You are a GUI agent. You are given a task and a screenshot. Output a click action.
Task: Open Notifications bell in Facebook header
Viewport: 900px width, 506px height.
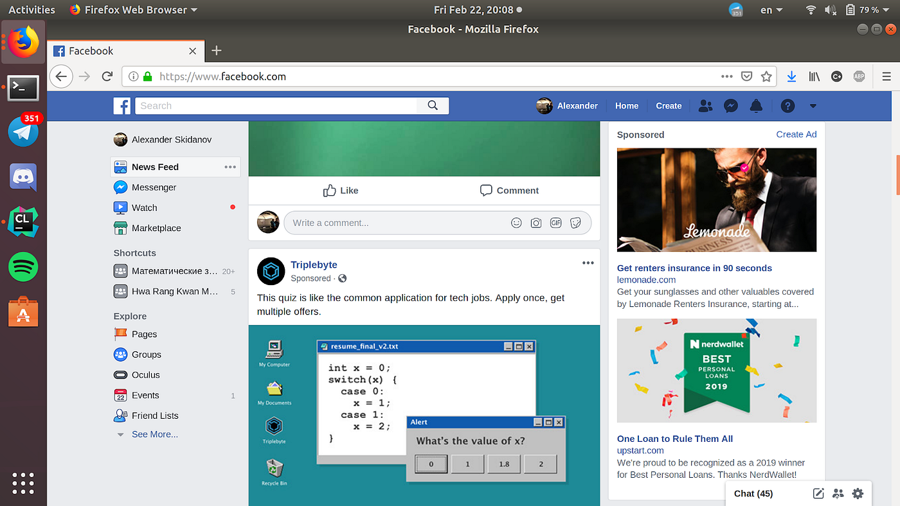tap(756, 106)
